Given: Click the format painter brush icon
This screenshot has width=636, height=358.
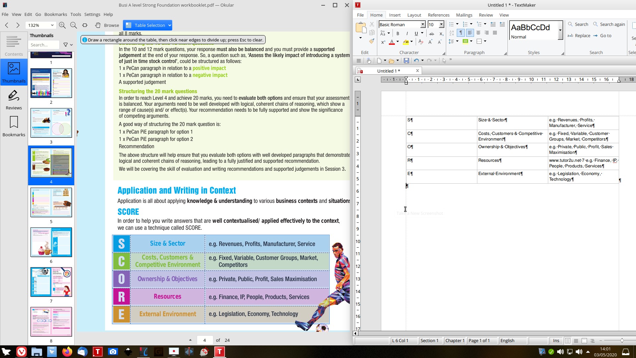Looking at the screenshot, I should 372,41.
